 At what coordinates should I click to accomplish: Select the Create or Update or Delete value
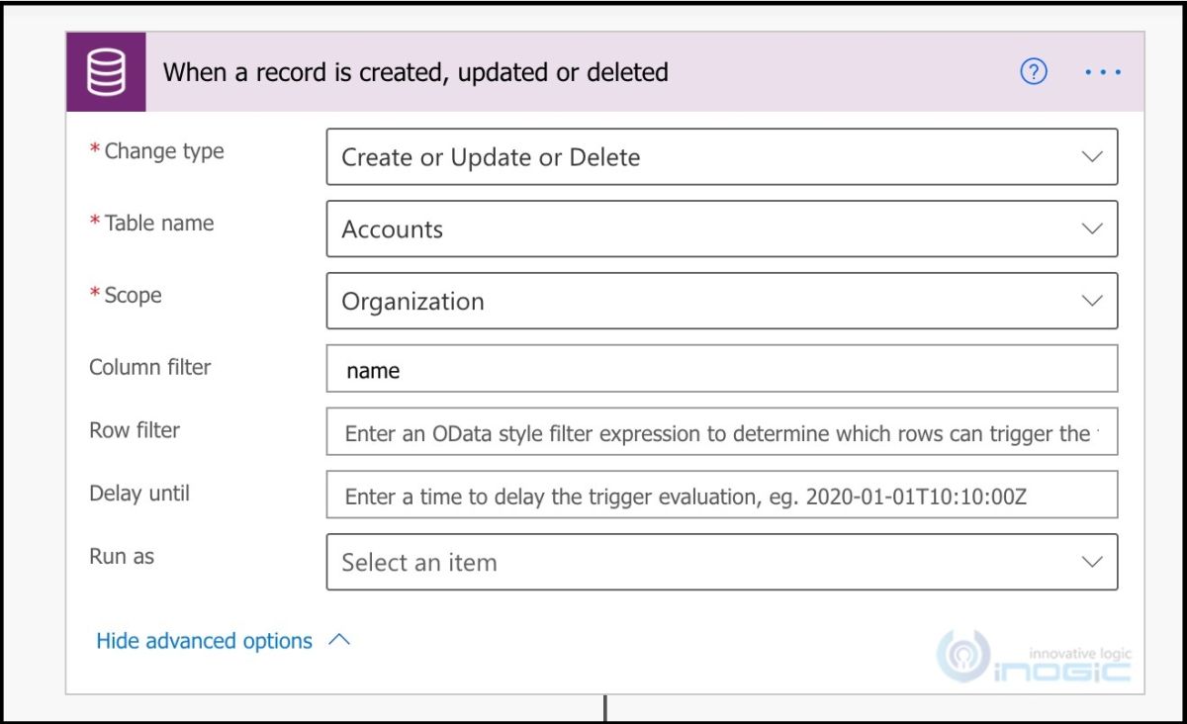tap(491, 156)
